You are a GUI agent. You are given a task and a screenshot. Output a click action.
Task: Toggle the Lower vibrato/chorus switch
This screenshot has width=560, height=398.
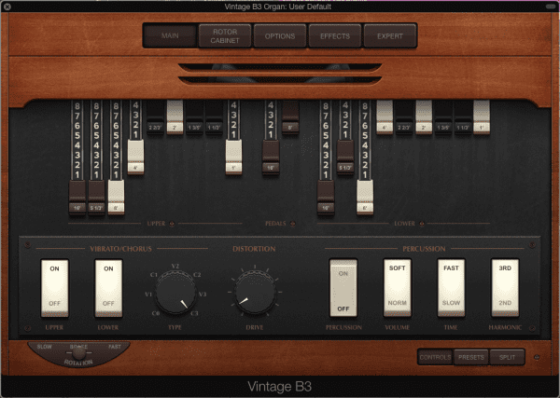(x=109, y=287)
